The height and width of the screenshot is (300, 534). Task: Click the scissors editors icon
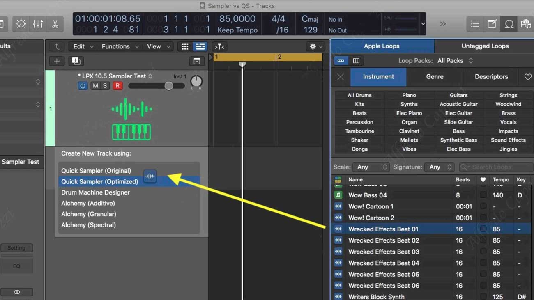(55, 24)
